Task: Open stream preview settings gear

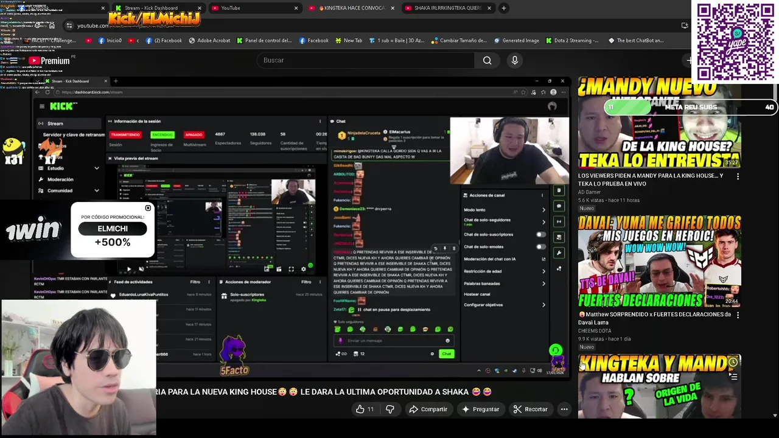Action: pos(304,269)
